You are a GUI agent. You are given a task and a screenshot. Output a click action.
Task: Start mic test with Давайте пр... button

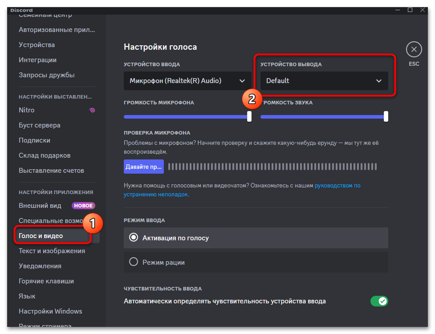point(144,167)
